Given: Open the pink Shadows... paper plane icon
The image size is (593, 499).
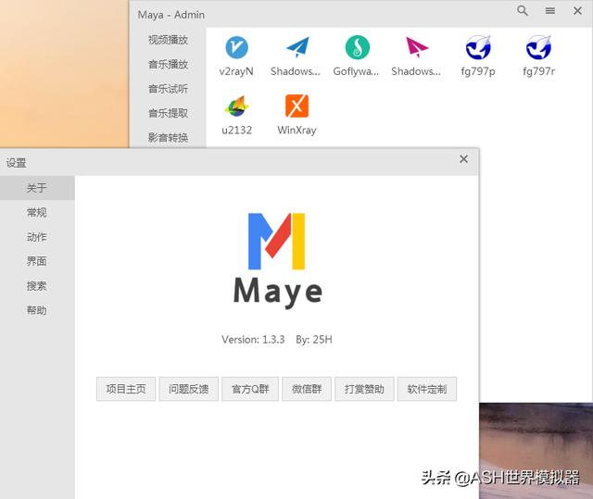Looking at the screenshot, I should (416, 48).
